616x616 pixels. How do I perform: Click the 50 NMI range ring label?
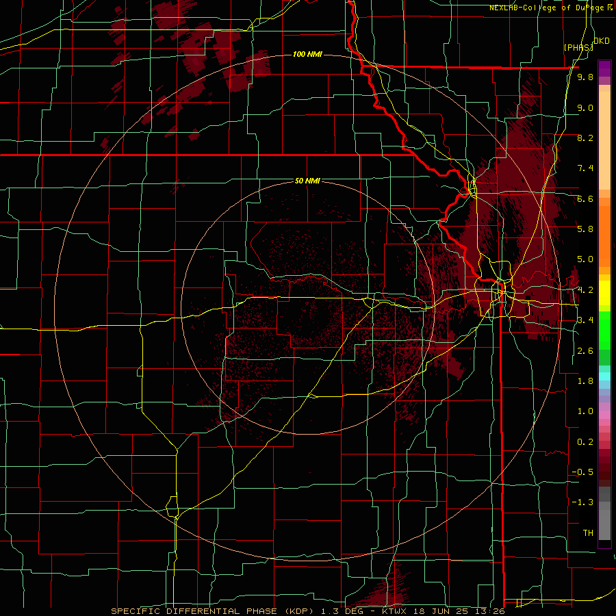click(307, 181)
